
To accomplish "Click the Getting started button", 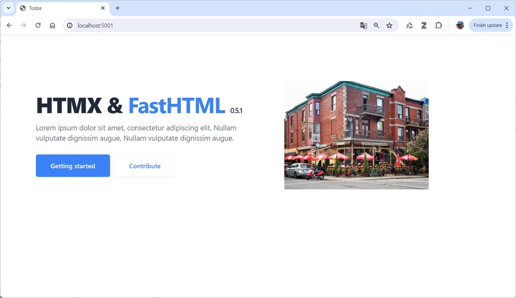I will 73,166.
